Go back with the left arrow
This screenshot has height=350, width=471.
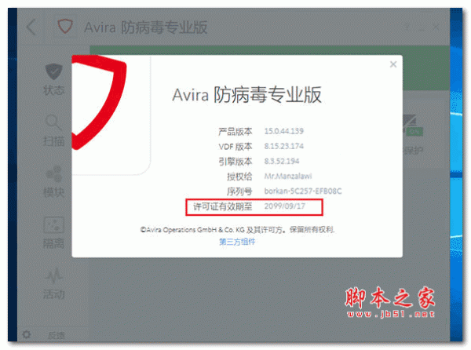click(x=31, y=27)
